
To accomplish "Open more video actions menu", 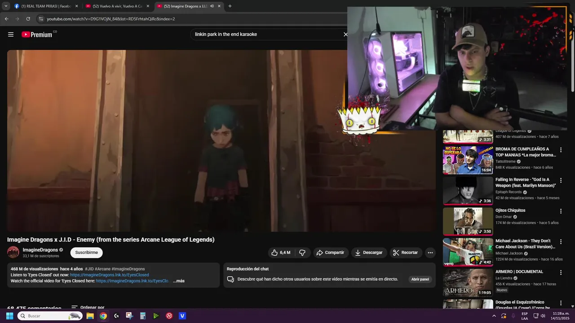I will click(430, 253).
